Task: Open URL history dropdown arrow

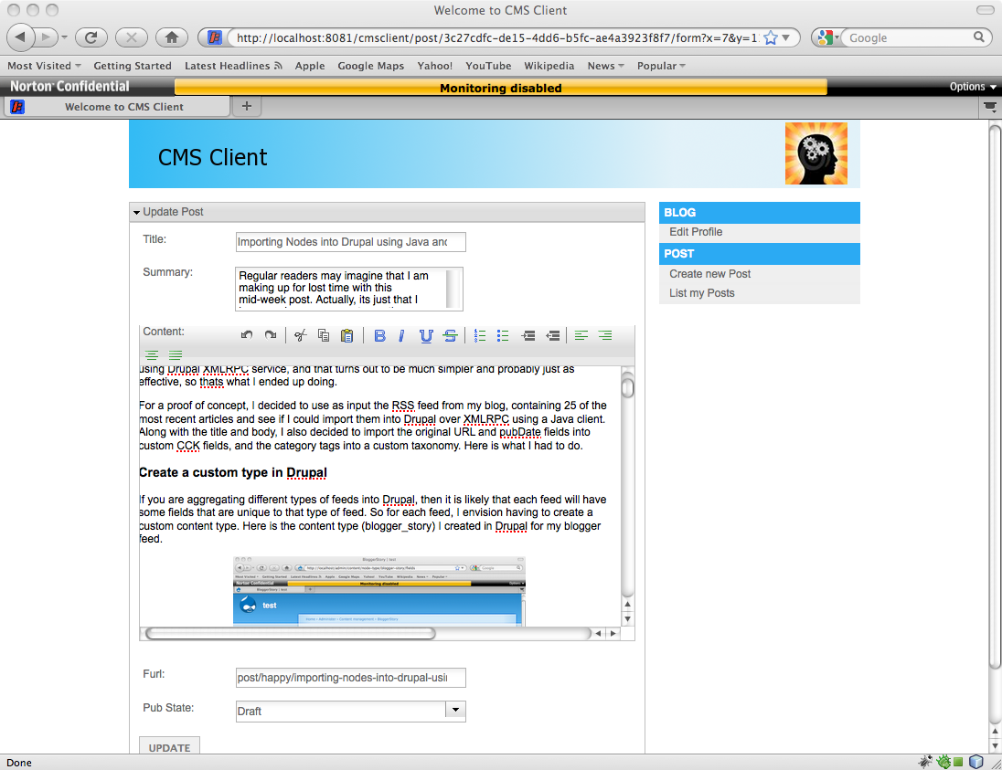Action: 786,37
